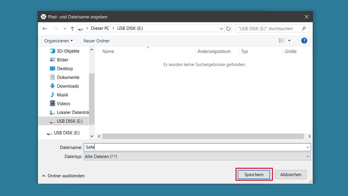The image size is (348, 196).
Task: Expand the address bar history dropdown
Action: 221,29
